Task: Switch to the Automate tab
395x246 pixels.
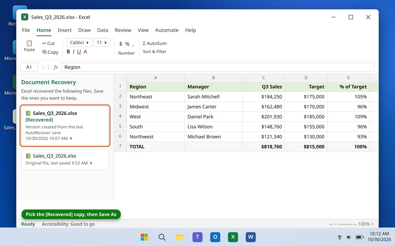Action: pyautogui.click(x=167, y=30)
